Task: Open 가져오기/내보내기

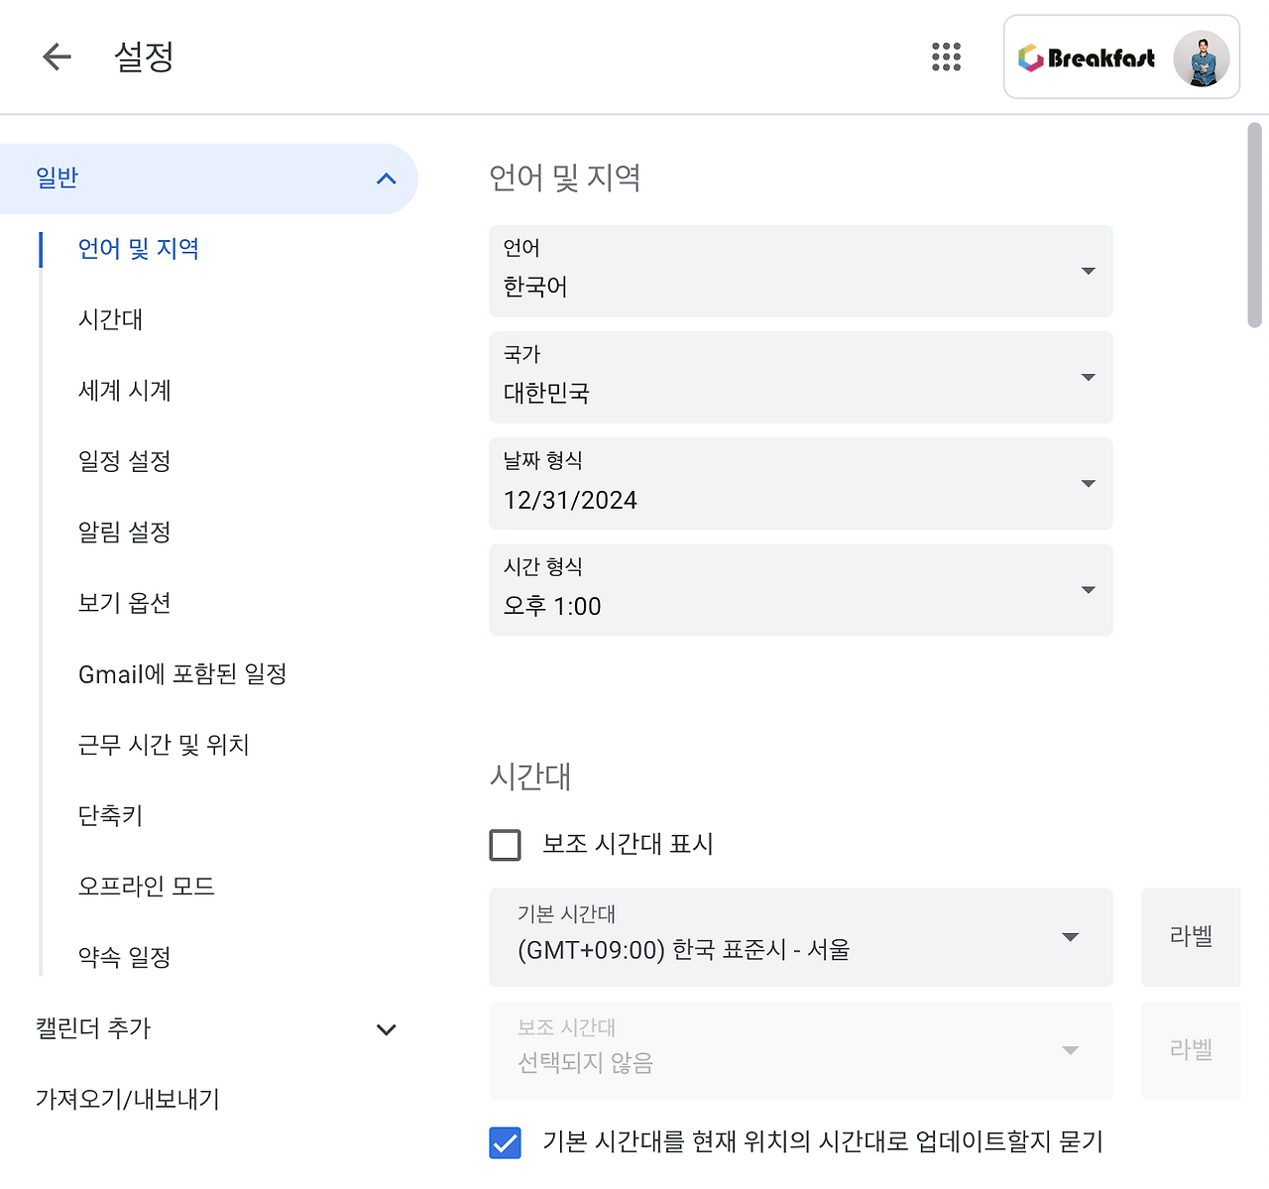Action: [126, 1099]
